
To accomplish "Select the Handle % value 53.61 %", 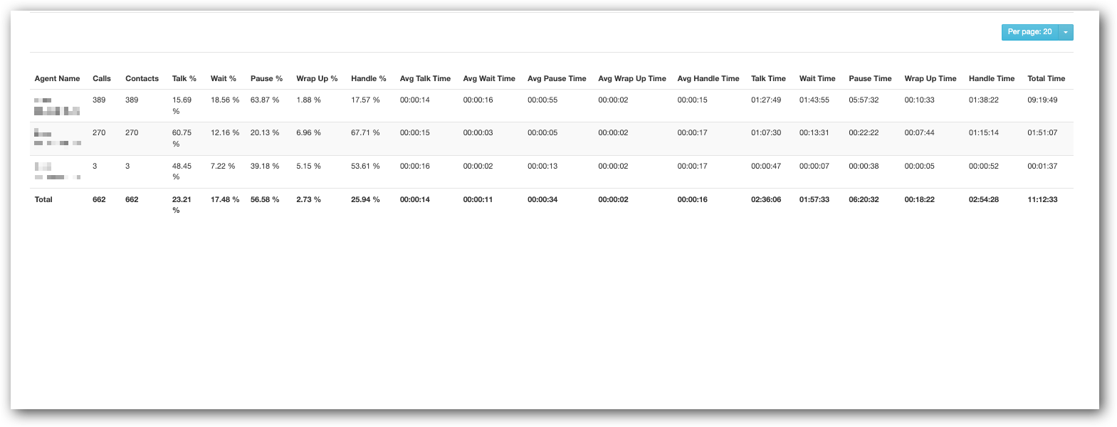I will coord(365,167).
